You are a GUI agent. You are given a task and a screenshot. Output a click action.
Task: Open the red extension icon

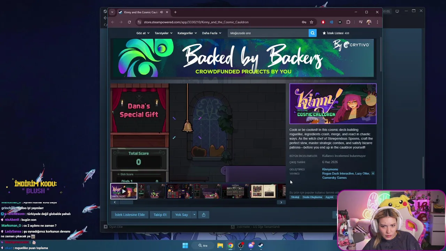323,22
